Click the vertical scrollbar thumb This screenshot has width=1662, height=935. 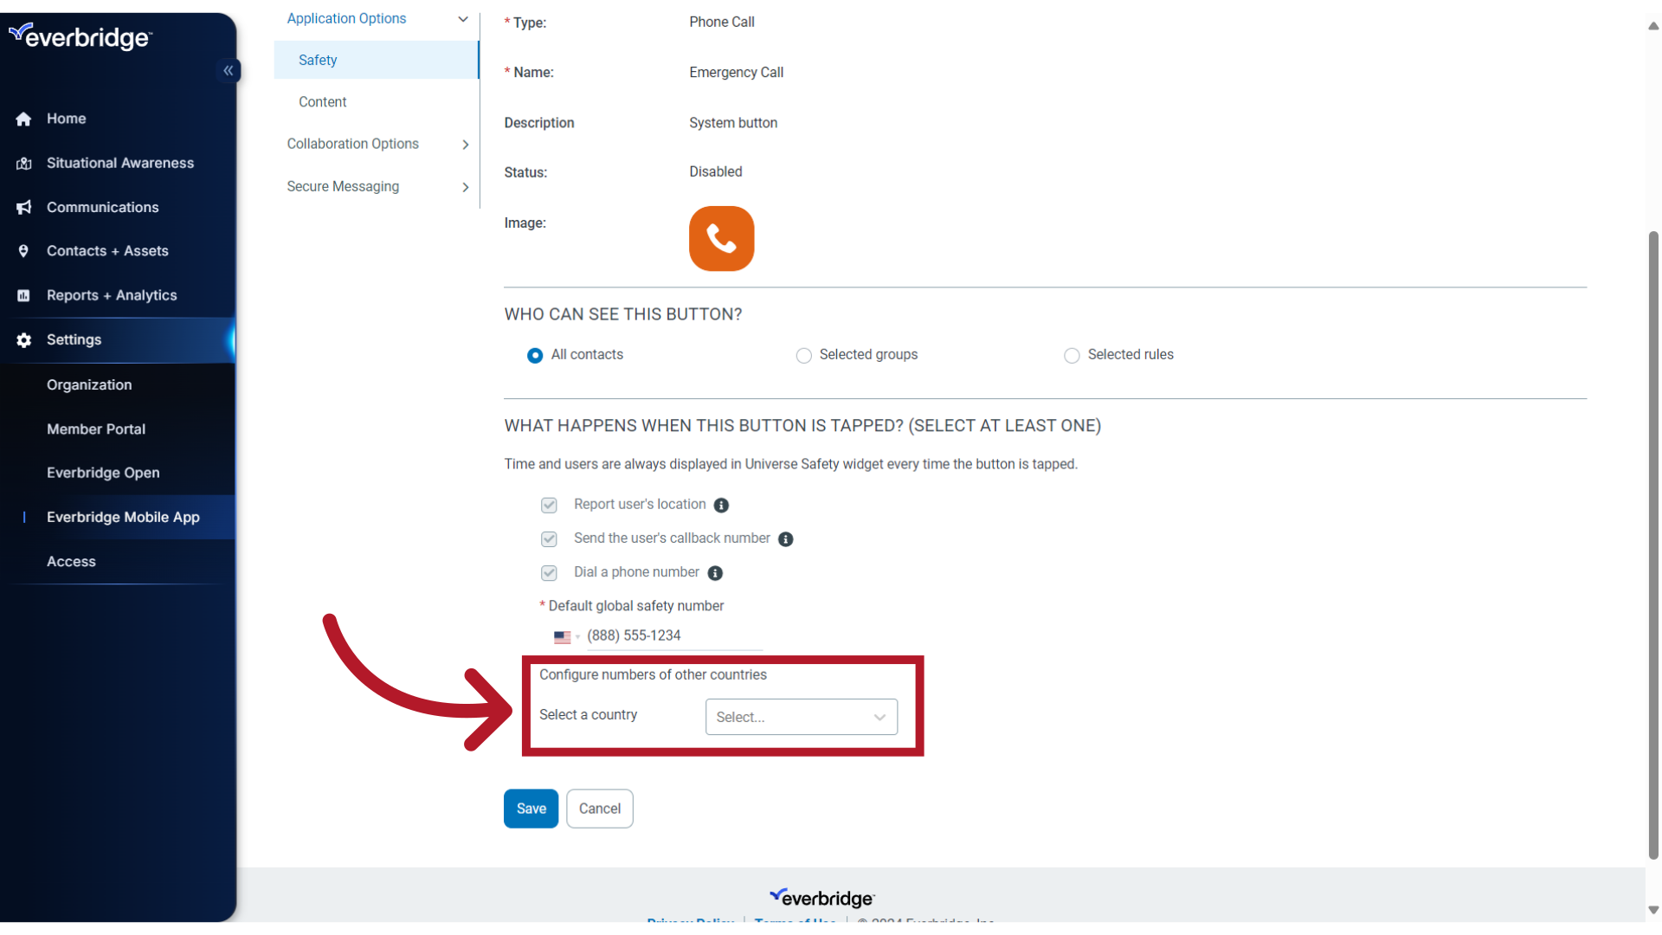pos(1653,545)
